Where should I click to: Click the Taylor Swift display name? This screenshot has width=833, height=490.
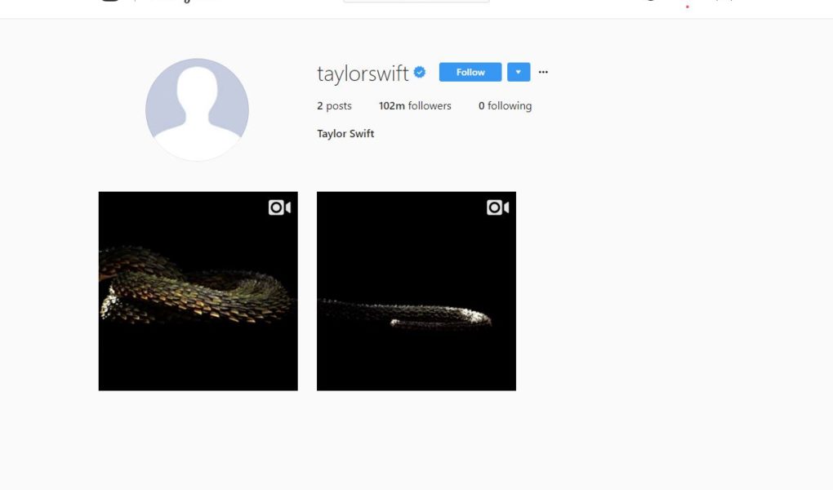point(345,133)
